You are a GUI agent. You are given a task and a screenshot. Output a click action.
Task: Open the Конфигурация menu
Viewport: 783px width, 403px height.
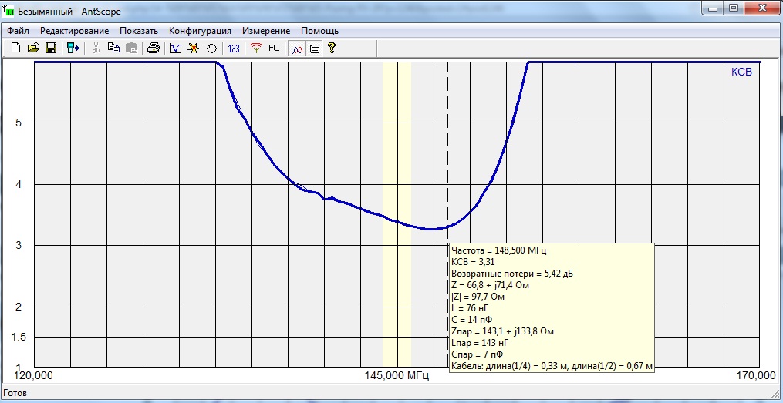pos(200,31)
